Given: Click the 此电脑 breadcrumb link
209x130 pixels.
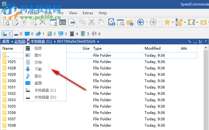Looking at the screenshot, I should point(20,42).
